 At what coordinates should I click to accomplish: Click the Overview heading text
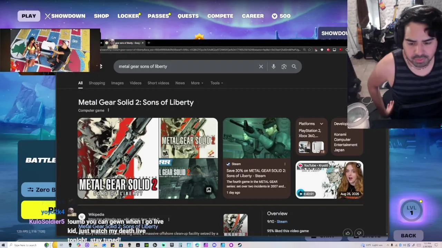(x=277, y=214)
